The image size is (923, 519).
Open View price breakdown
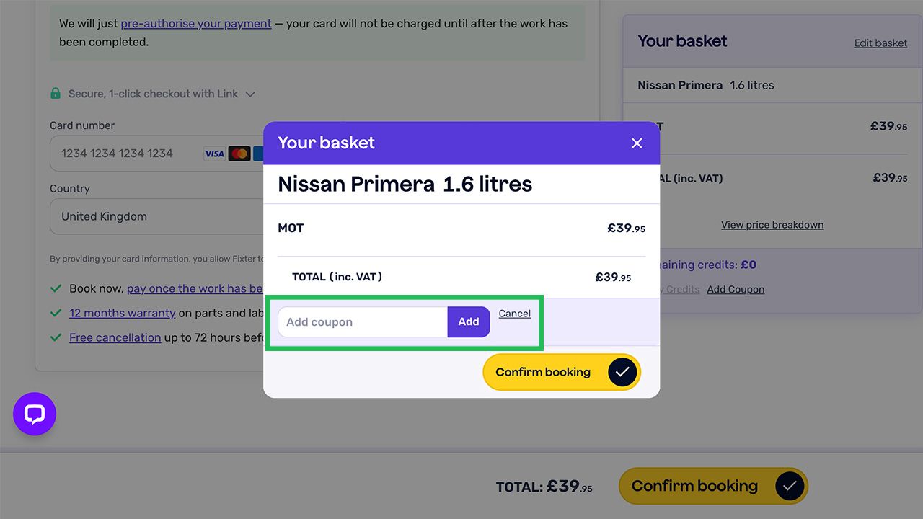coord(772,225)
